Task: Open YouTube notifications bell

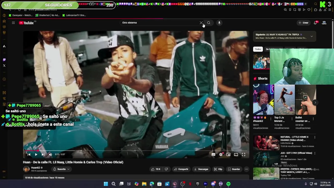Action: 315,23
